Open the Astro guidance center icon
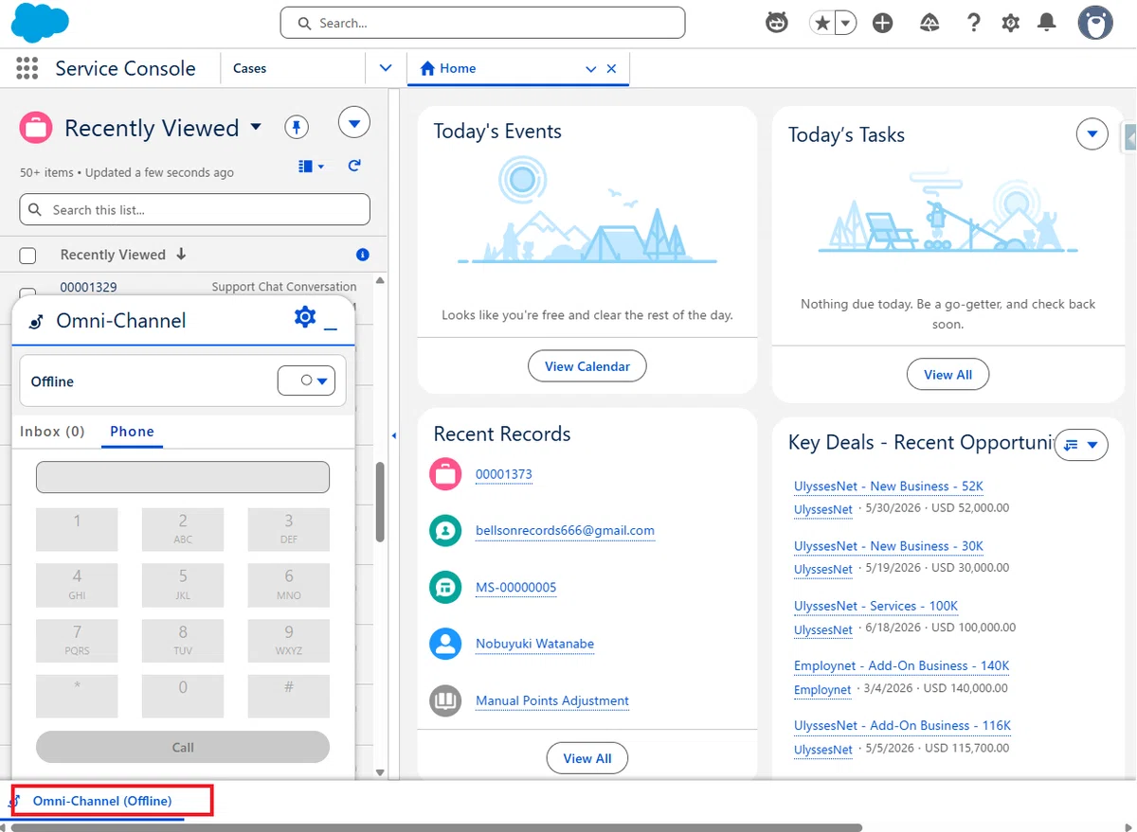The width and height of the screenshot is (1137, 832). 777,23
